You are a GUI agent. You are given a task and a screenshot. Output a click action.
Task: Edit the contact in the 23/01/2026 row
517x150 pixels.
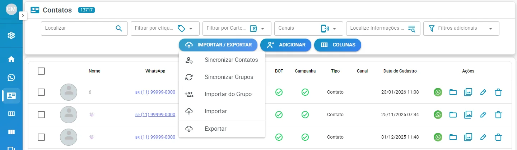point(483,92)
